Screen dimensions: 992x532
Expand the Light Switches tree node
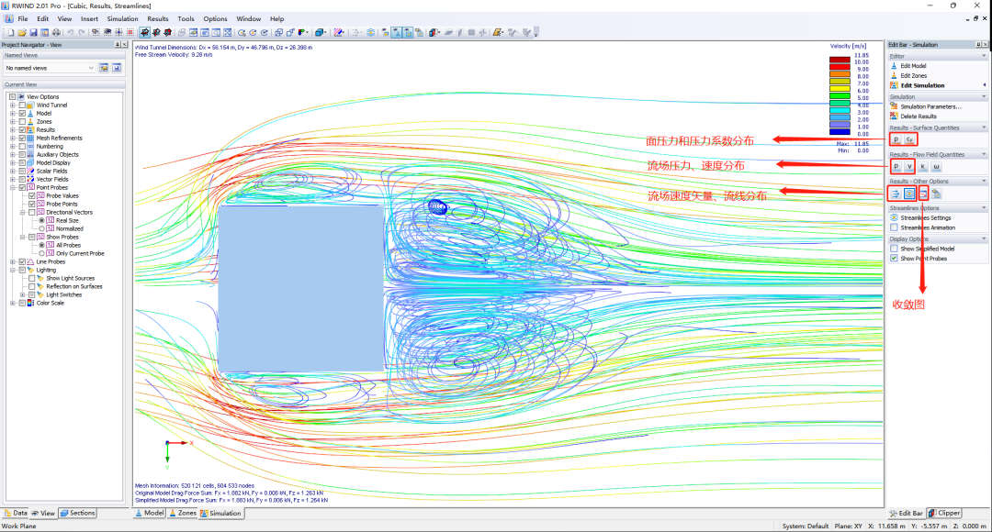click(x=22, y=294)
